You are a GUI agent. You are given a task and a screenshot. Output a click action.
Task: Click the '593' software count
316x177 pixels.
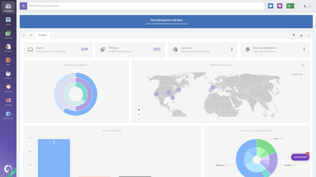pyautogui.click(x=157, y=49)
